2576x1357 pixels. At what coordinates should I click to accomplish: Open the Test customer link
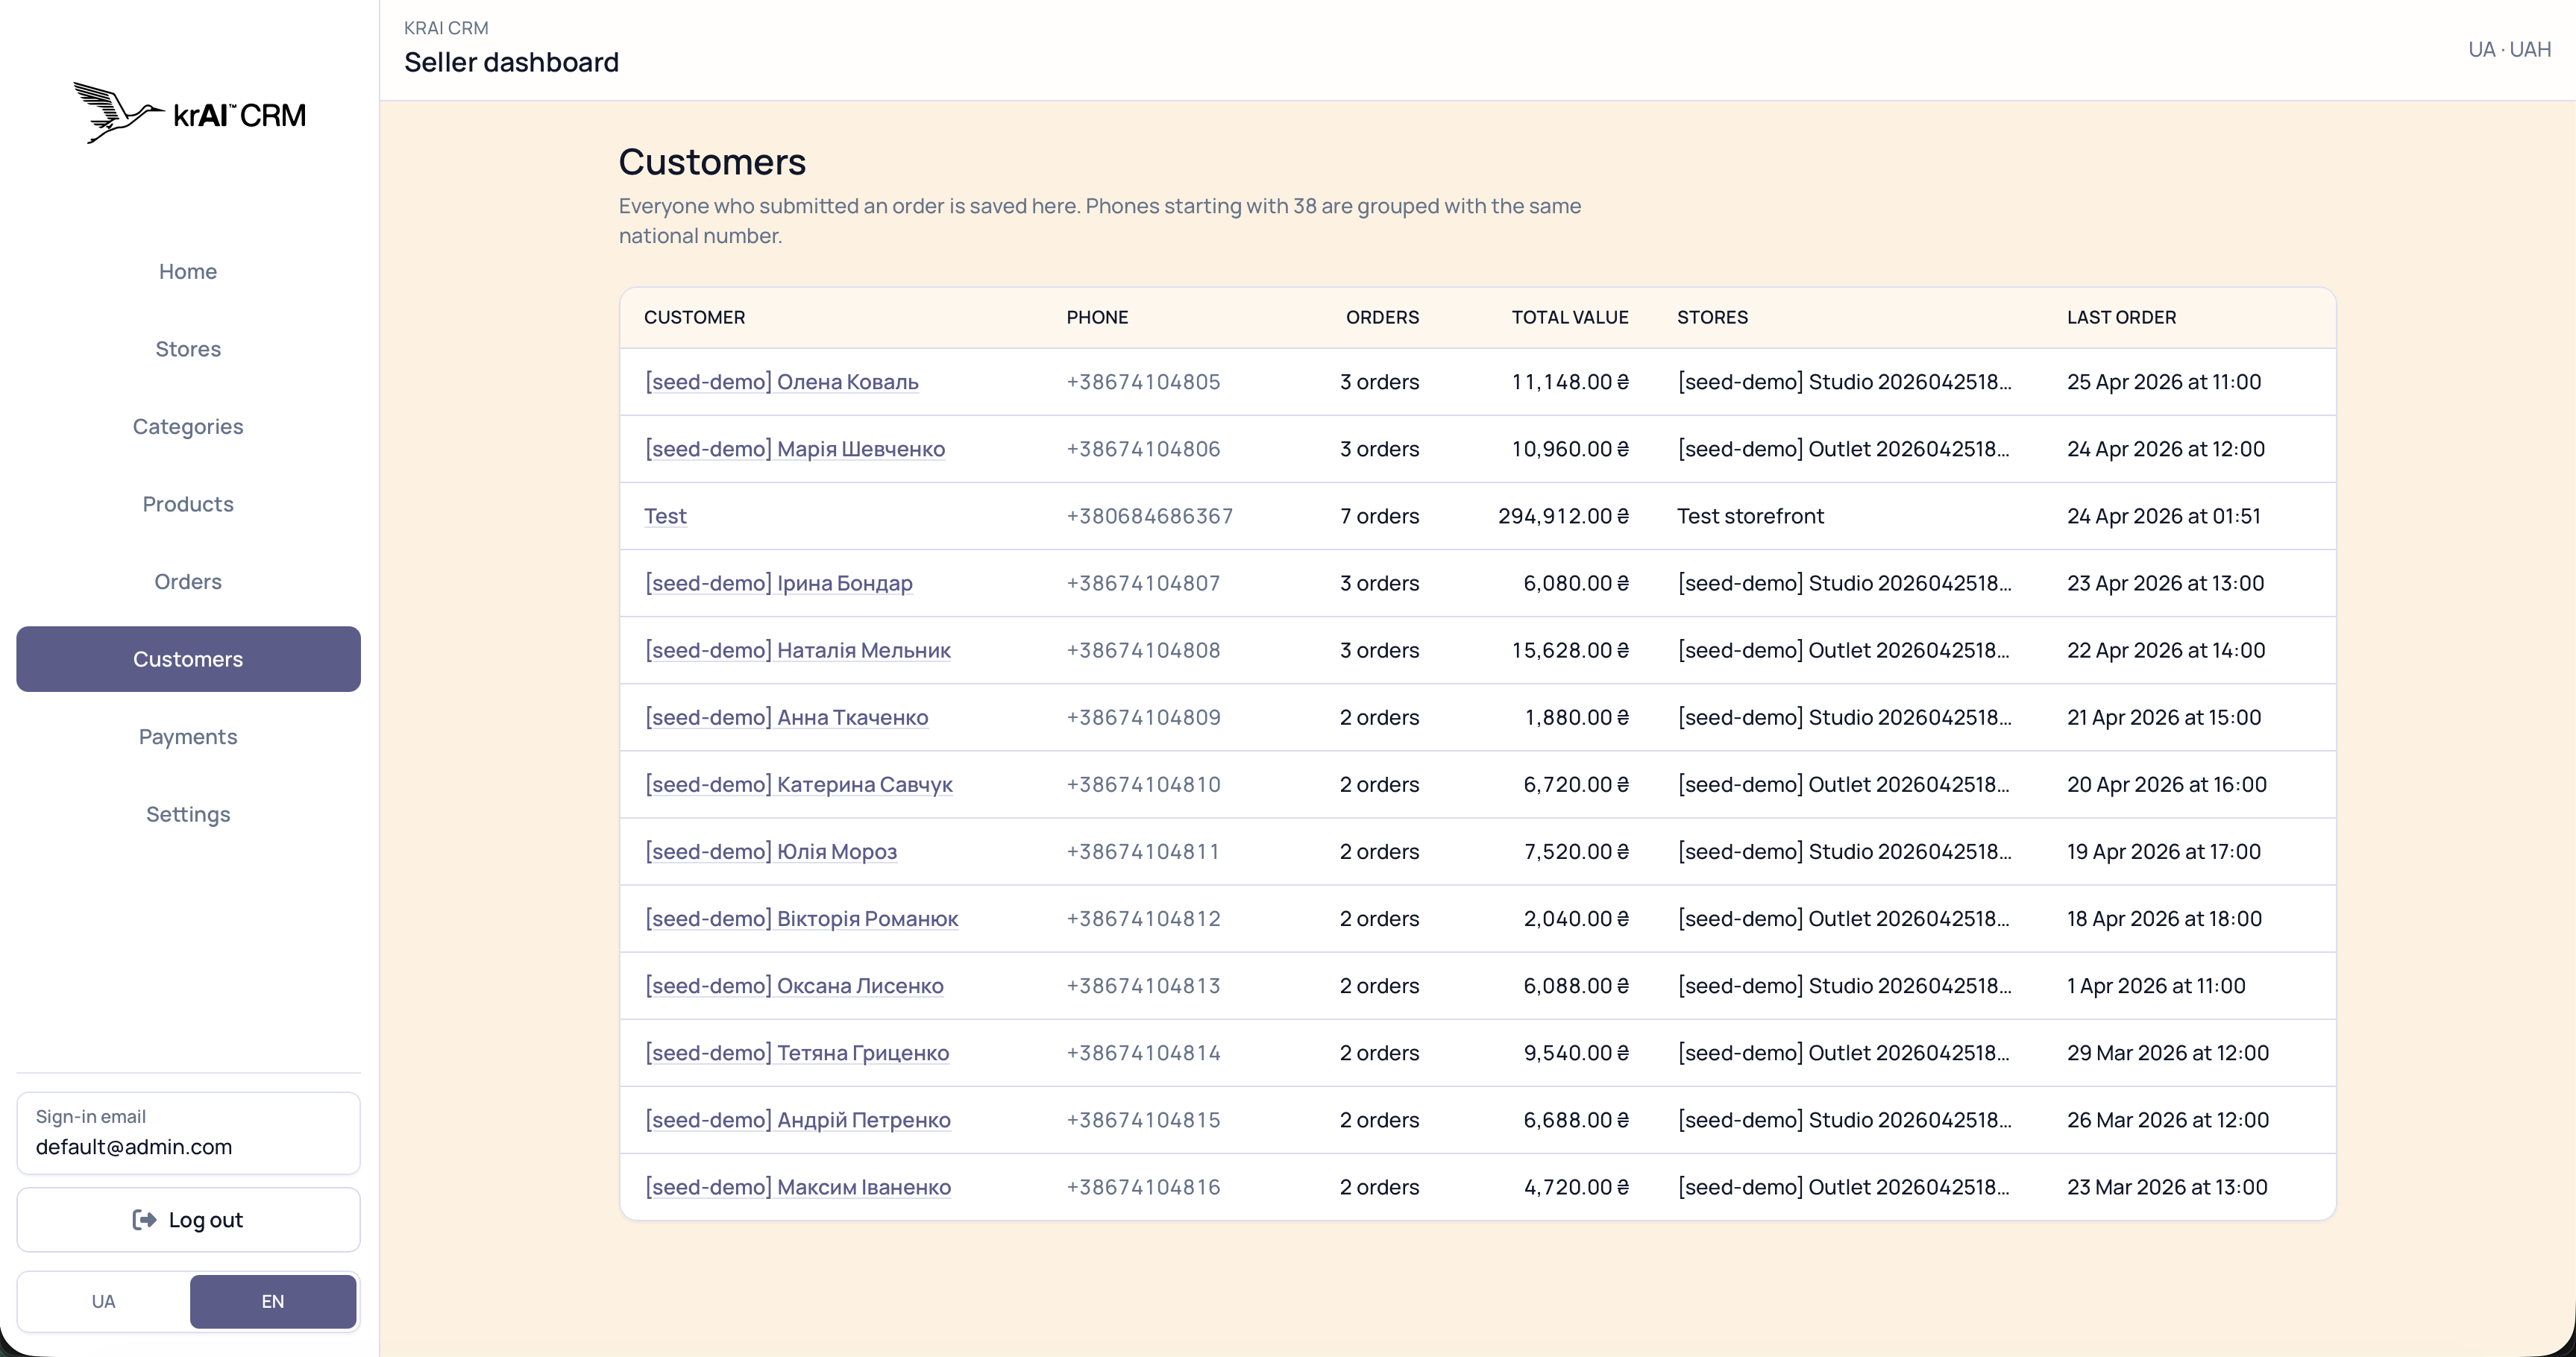tap(665, 516)
